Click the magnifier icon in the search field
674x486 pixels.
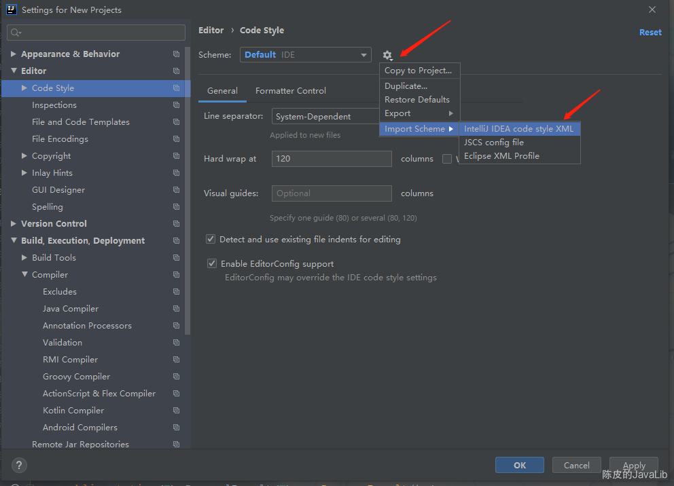click(15, 32)
